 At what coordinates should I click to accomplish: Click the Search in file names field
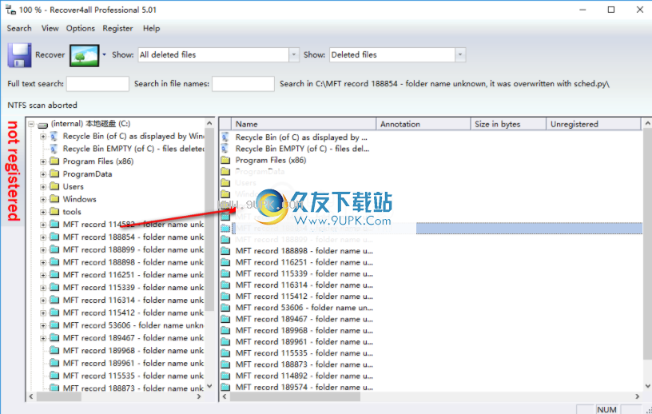pos(243,84)
